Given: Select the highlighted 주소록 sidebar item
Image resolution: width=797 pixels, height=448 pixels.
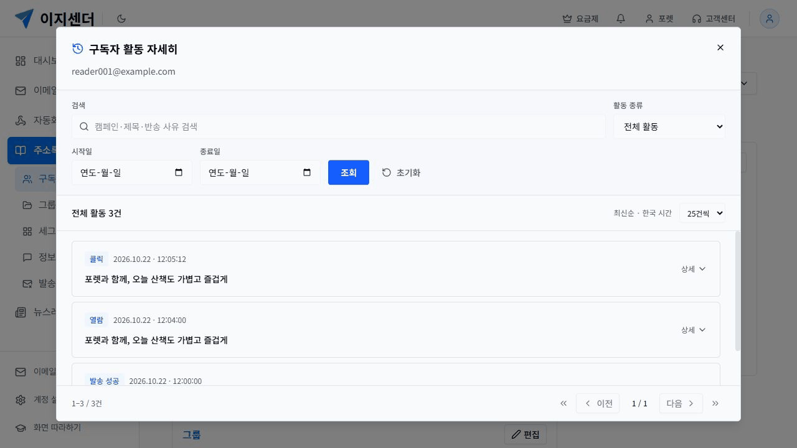Looking at the screenshot, I should coord(32,151).
